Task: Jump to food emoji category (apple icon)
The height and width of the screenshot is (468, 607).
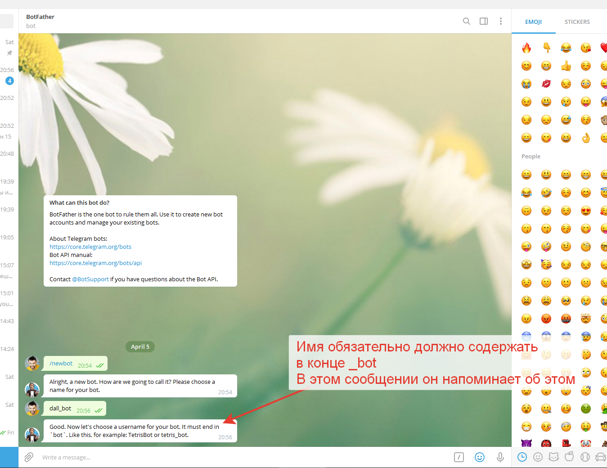Action: [x=569, y=457]
